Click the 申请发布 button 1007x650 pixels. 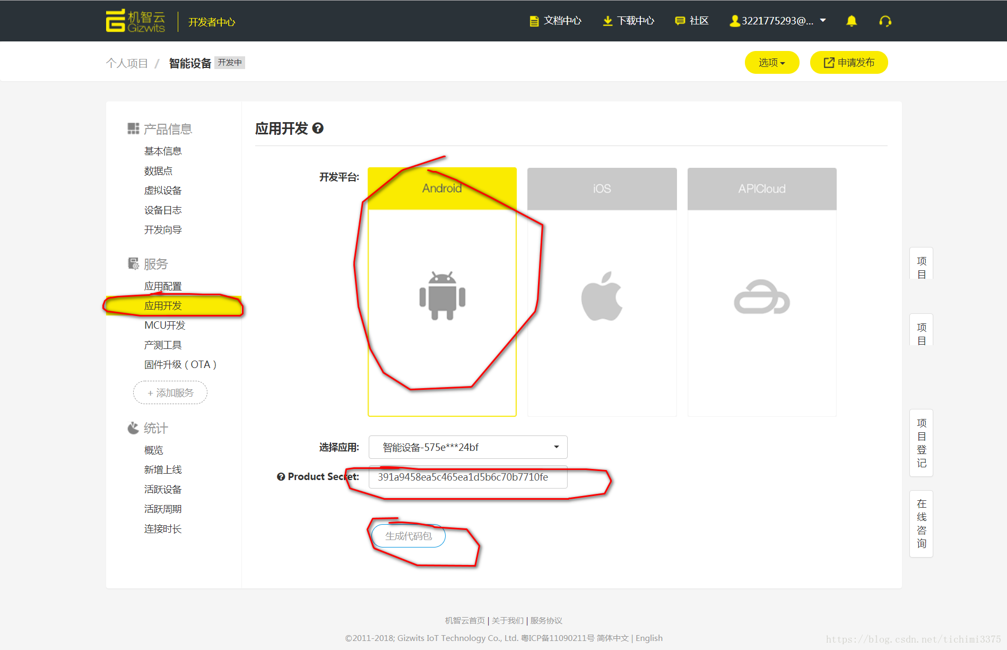pos(849,63)
